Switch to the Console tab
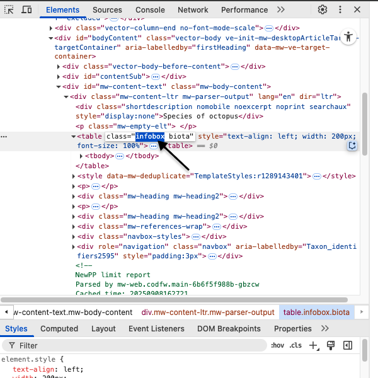Image resolution: width=378 pixels, height=378 pixels. point(150,9)
